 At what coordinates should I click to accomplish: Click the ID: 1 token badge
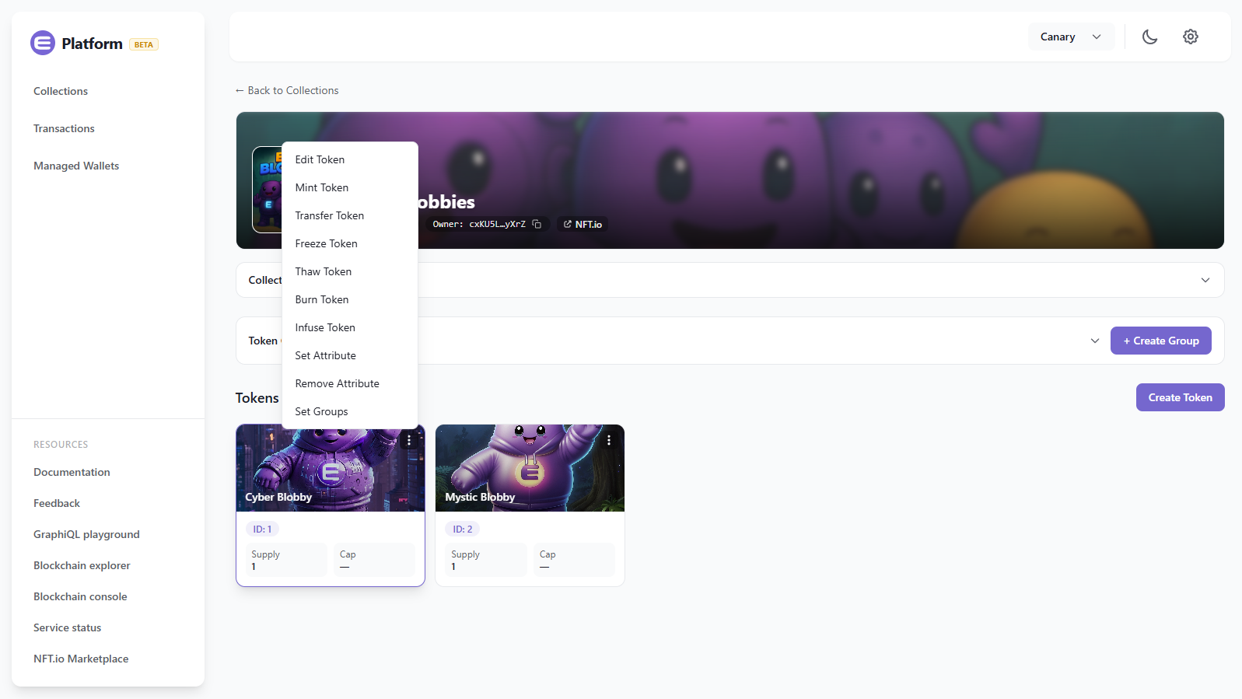(x=262, y=529)
